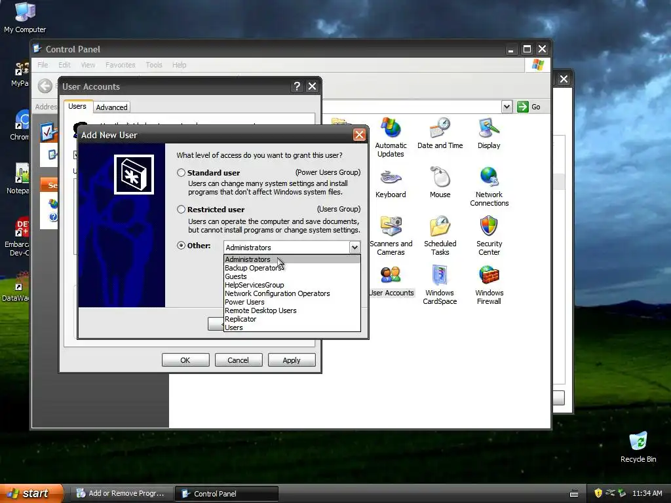Open the Favorites menu
Screen dimensions: 671x503
pos(121,65)
